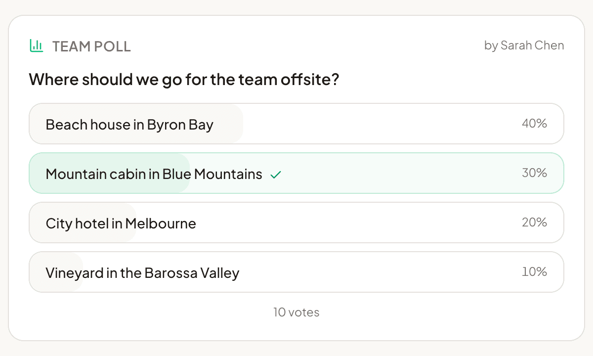This screenshot has height=356, width=593.
Task: Click the City hotel progress fill bar
Action: pos(82,223)
